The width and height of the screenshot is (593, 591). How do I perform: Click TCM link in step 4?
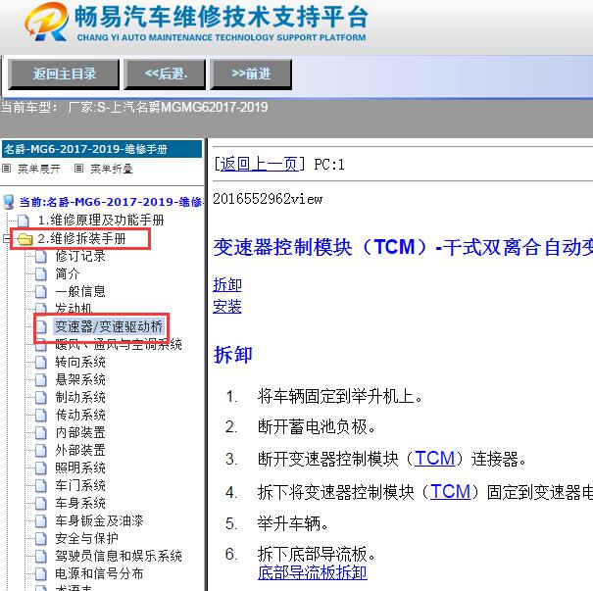[450, 492]
